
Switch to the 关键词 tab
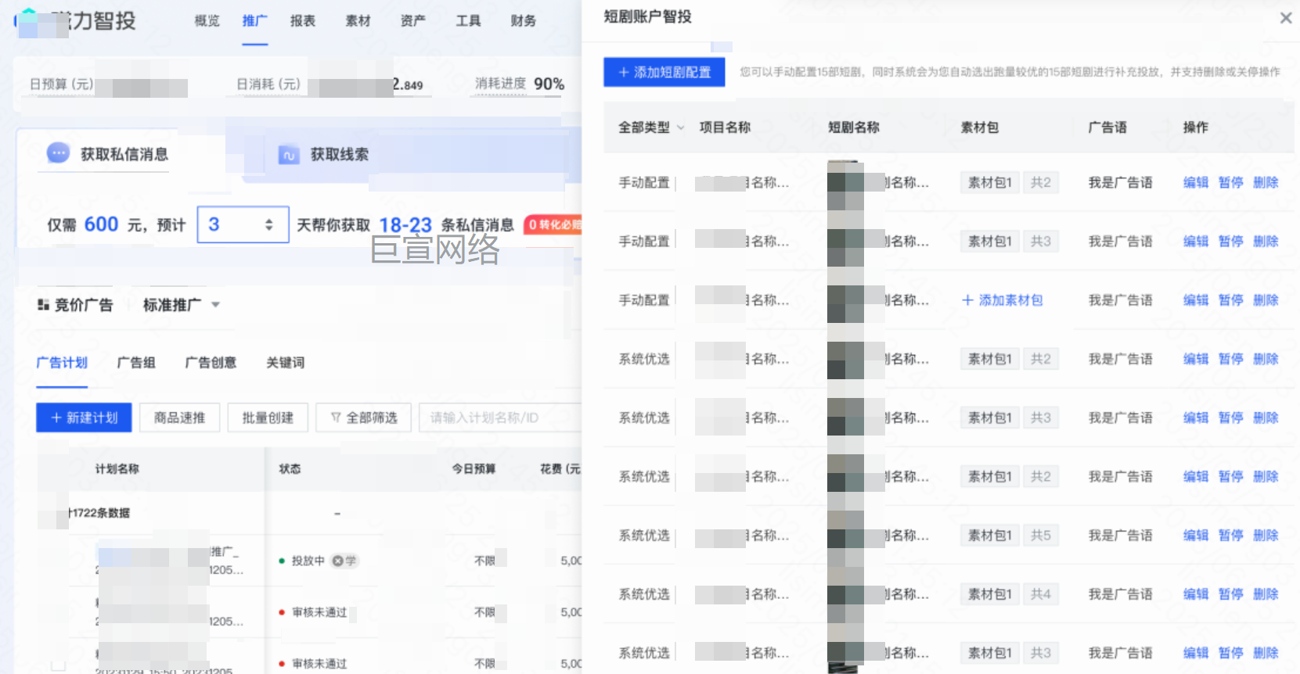coord(285,363)
